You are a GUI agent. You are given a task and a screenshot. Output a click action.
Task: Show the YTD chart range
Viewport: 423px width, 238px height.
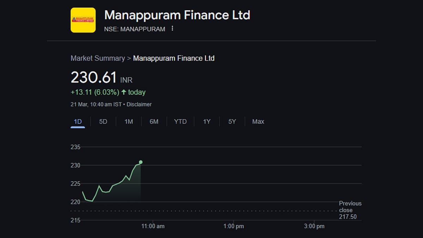pos(180,122)
